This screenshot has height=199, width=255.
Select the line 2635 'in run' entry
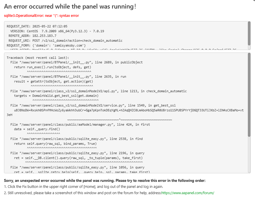point(68,77)
